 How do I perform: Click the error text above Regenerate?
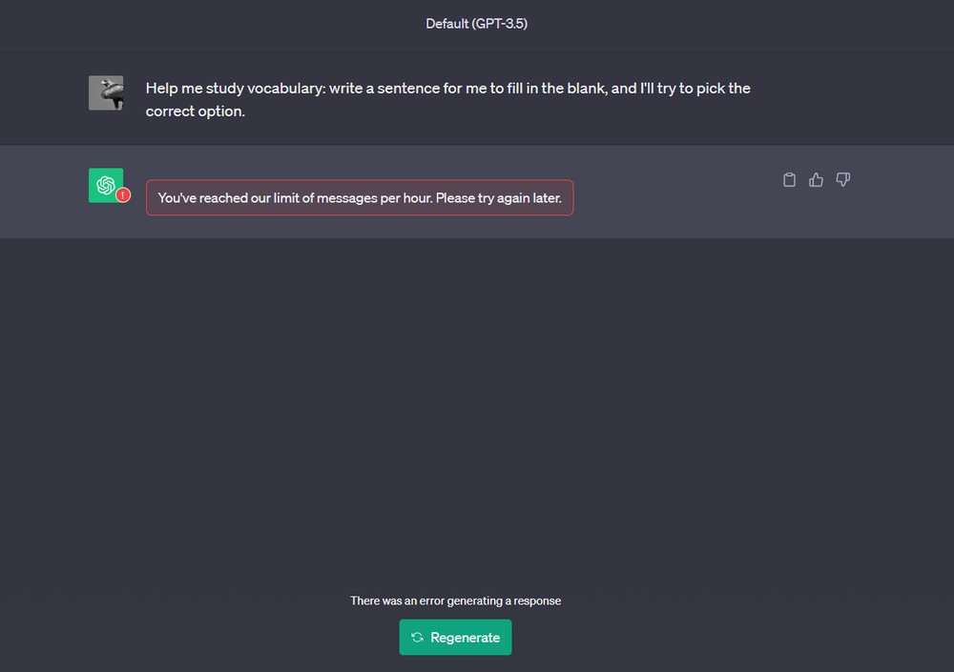coord(456,601)
